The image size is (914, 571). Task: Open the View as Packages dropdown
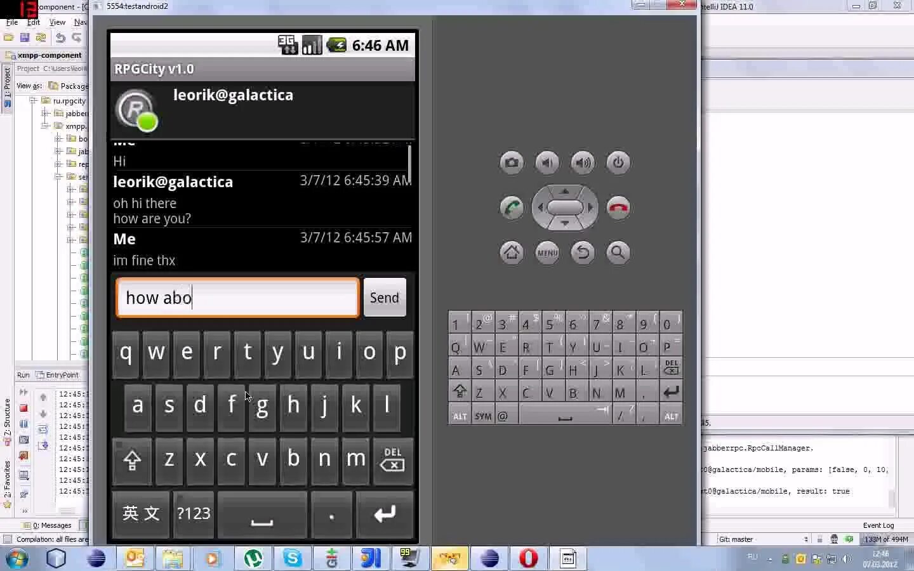[x=69, y=86]
